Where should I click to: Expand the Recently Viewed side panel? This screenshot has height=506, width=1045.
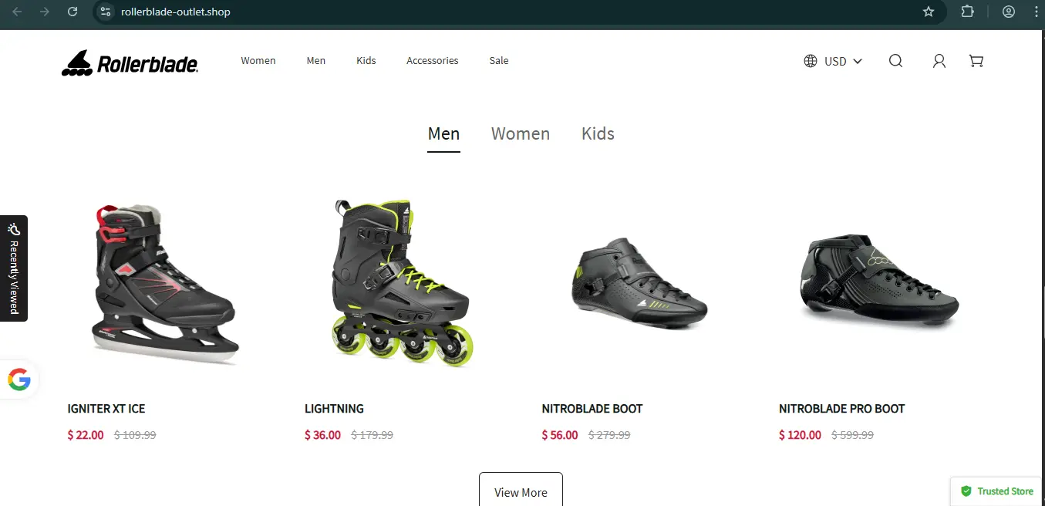[14, 268]
